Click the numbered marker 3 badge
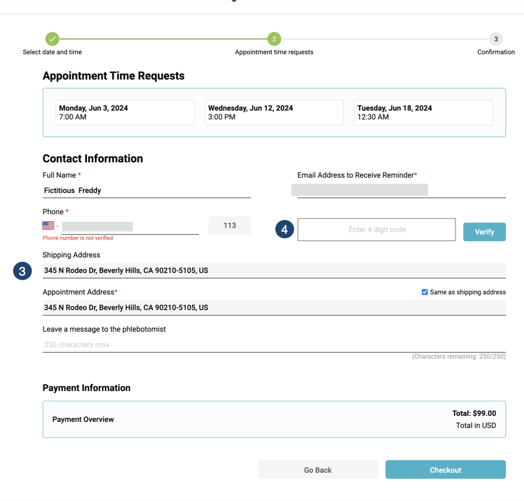This screenshot has width=524, height=501. click(22, 272)
